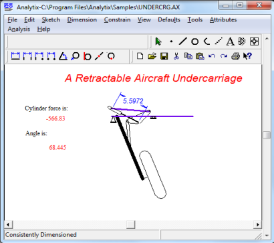Save the drawing with floppy disk icon
274x243 pixels.
tap(164, 56)
